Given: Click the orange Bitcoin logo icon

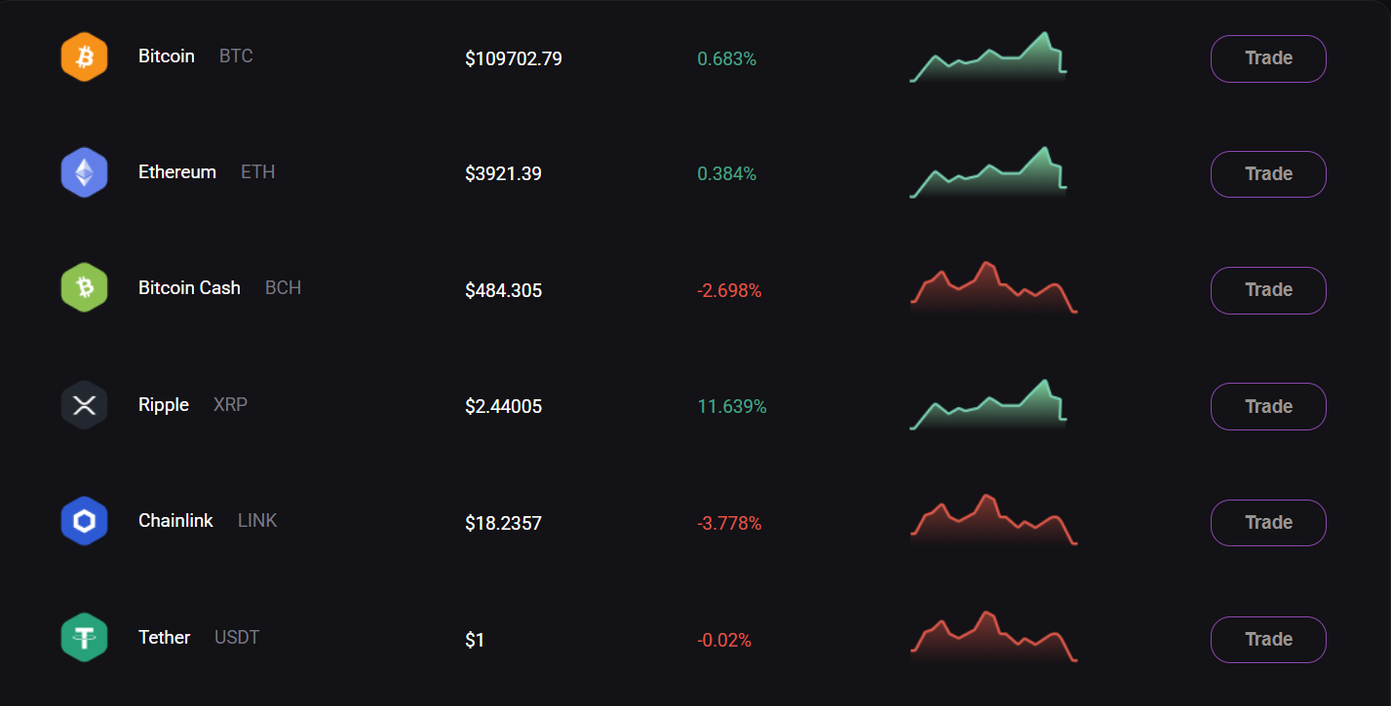Looking at the screenshot, I should [x=84, y=57].
